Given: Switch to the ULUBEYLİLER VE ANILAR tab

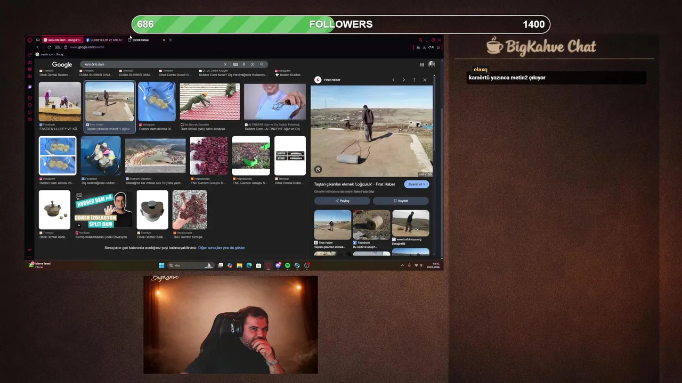Looking at the screenshot, I should 104,40.
